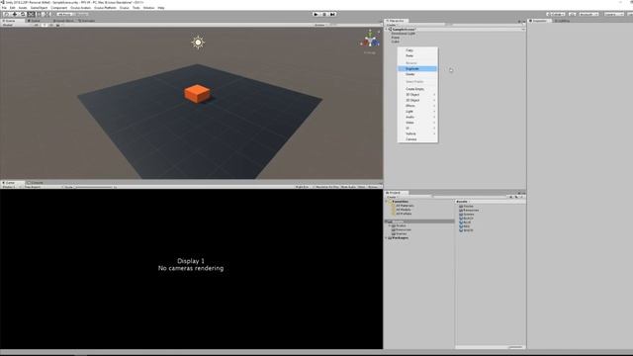Viewport: 633px width, 356px height.
Task: Click the Pause button
Action: pyautogui.click(x=324, y=14)
